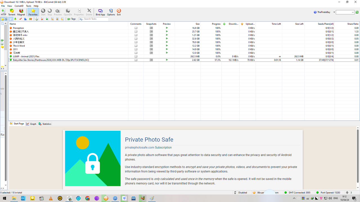Image resolution: width=360 pixels, height=202 pixels.
Task: Open task Properties from toolbar
Action: click(79, 12)
